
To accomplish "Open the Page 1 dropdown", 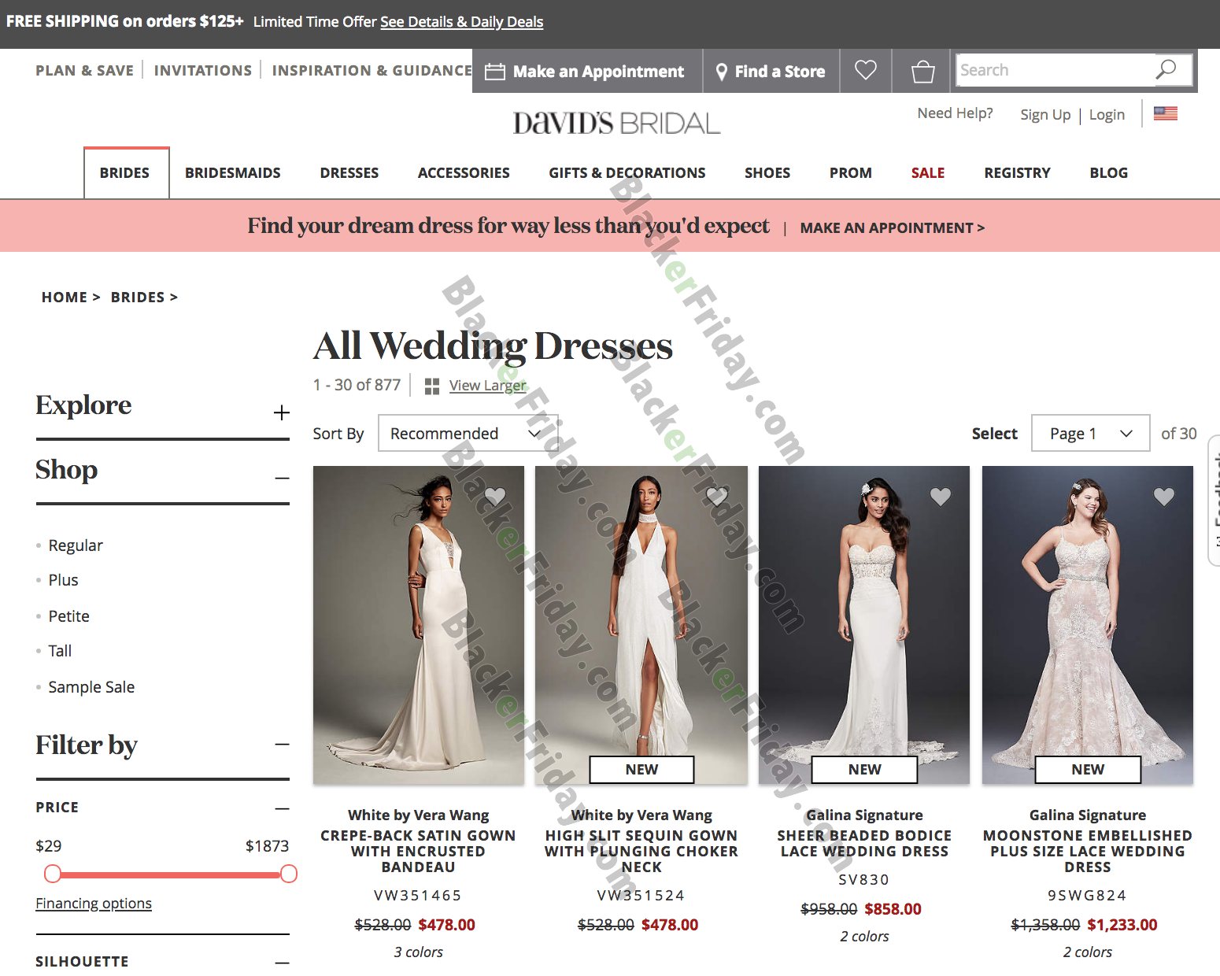I will (x=1091, y=433).
